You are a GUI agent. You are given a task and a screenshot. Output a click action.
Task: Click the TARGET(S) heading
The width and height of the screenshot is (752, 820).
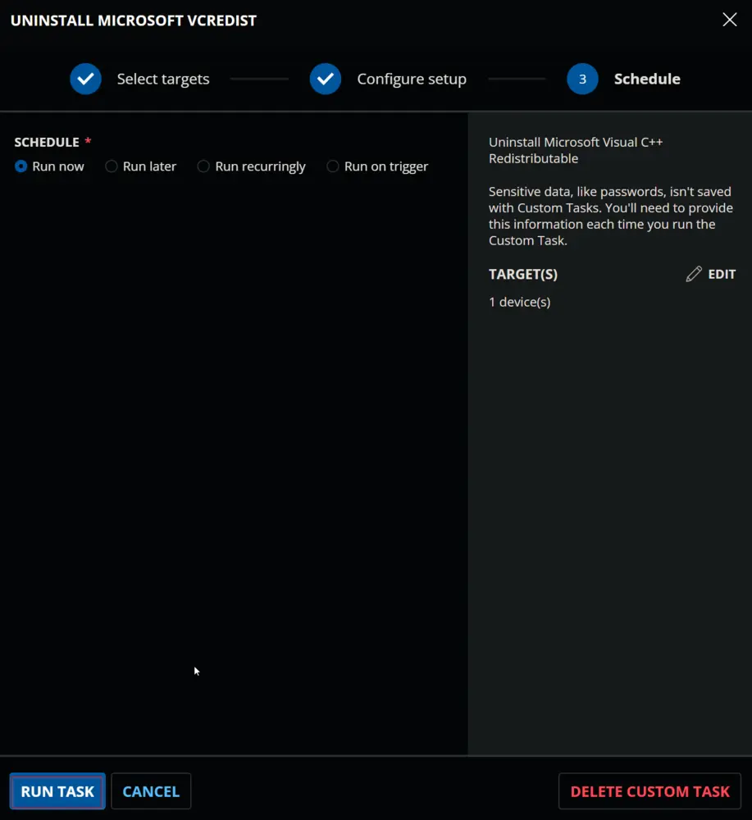(523, 275)
